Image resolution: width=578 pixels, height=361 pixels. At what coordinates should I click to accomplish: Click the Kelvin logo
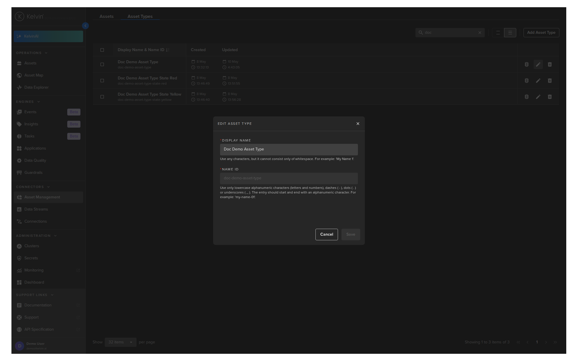click(29, 17)
